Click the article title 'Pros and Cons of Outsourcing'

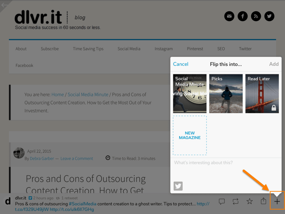pyautogui.click(x=86, y=179)
